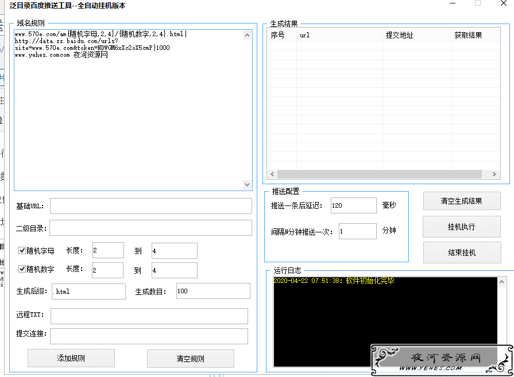This screenshot has width=514, height=377.
Task: Click the 运行日志 scroll up arrow
Action: [x=501, y=282]
